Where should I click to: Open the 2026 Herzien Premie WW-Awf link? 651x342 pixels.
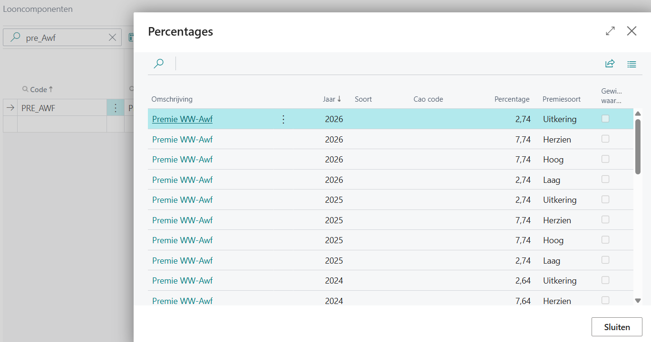click(x=182, y=140)
